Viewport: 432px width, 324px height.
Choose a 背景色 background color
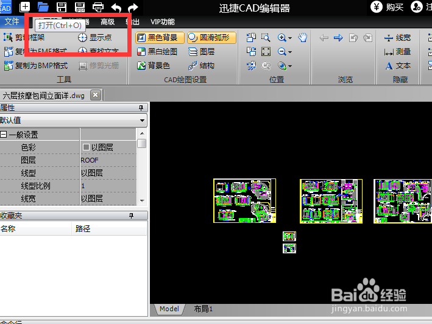pyautogui.click(x=153, y=66)
